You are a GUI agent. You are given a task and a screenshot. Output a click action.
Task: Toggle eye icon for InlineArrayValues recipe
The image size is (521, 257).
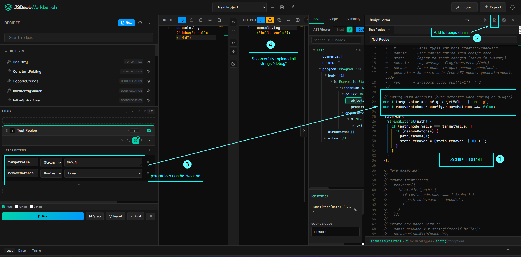(148, 91)
